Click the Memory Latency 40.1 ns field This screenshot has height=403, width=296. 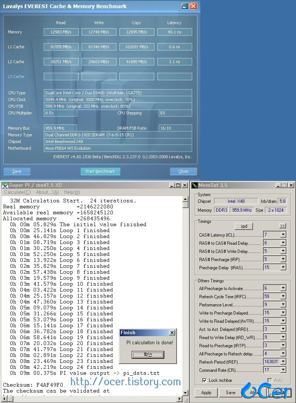[x=175, y=32]
